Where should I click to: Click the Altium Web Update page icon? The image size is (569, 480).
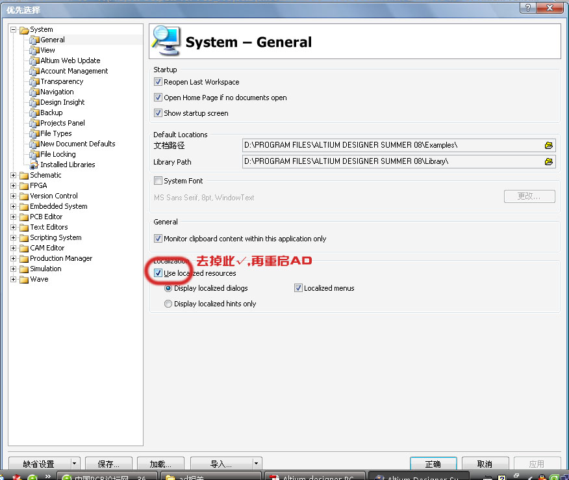coord(34,60)
